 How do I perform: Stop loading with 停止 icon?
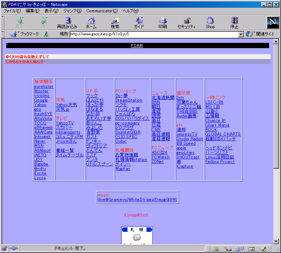coord(234,22)
